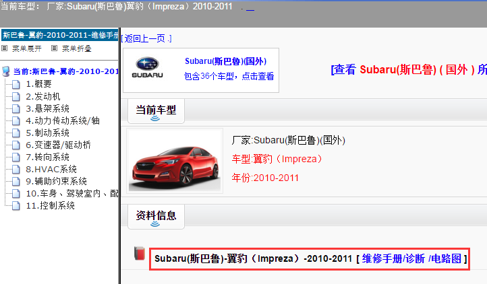Click the small underscore link in header
This screenshot has height=284, width=487.
tap(250, 9)
